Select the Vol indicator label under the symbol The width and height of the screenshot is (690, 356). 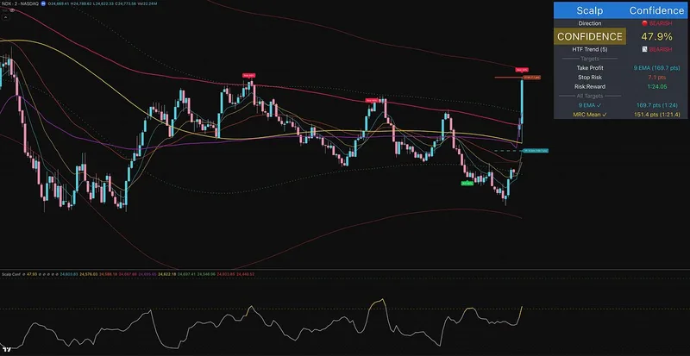5,10
